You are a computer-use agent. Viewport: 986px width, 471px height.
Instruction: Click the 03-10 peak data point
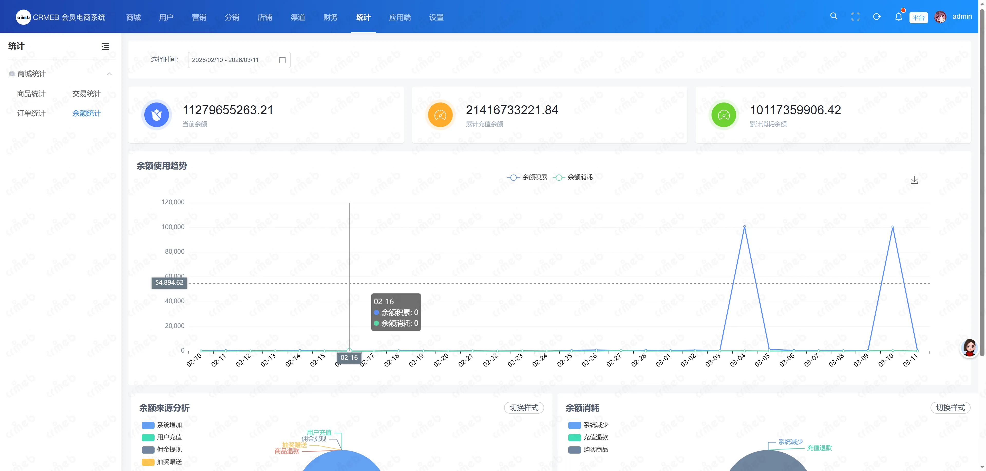[x=893, y=227]
